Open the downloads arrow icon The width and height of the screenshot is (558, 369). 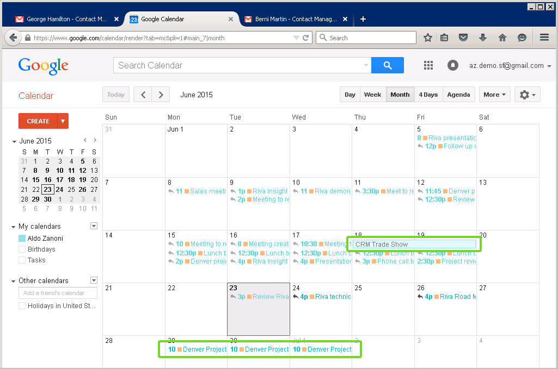coord(482,37)
